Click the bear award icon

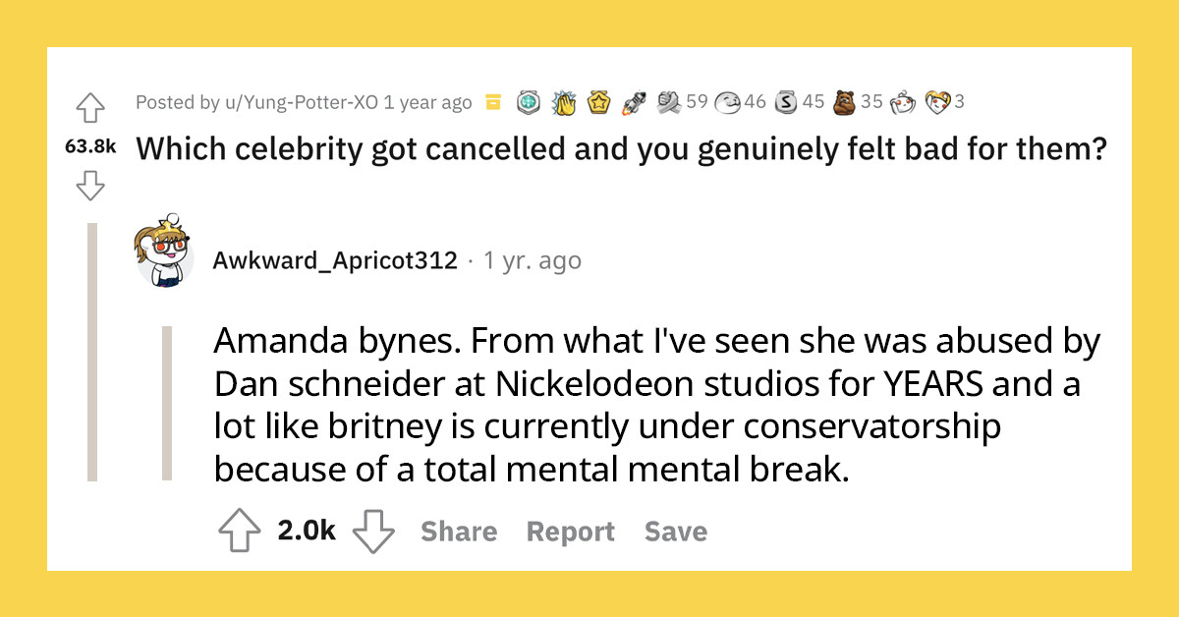(x=845, y=101)
